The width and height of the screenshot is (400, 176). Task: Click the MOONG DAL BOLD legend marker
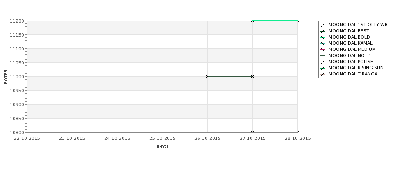[x=323, y=37]
